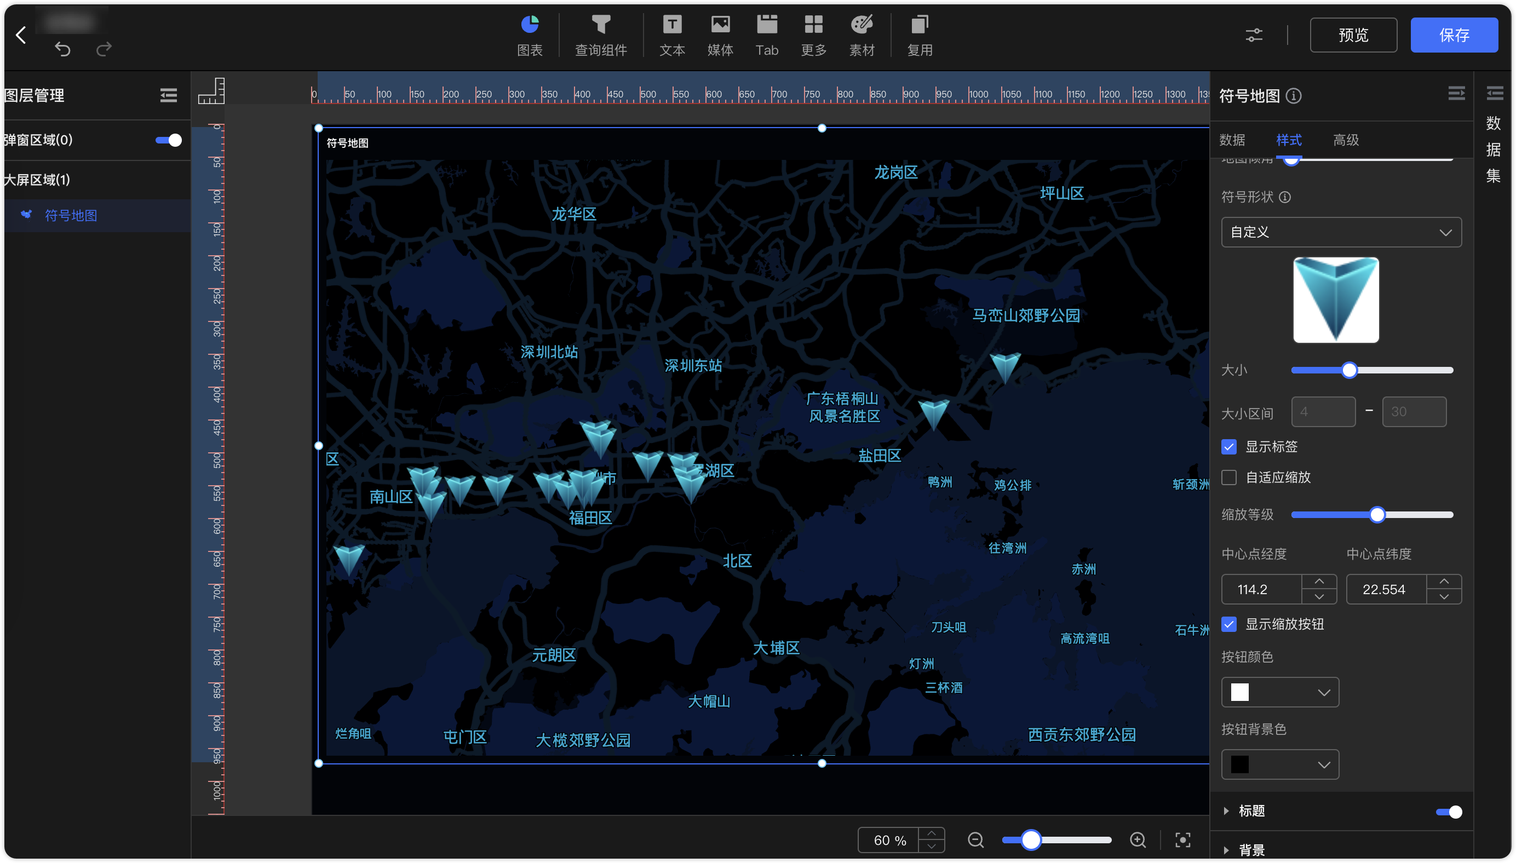Screen dimensions: 1516x863
Task: Increase 中心点经度 with the up arrow
Action: 1319,582
